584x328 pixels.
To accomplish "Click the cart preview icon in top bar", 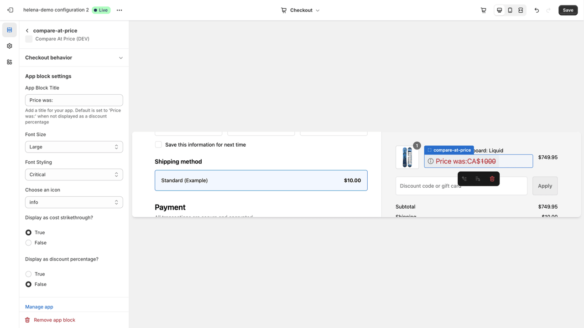I will [x=484, y=10].
